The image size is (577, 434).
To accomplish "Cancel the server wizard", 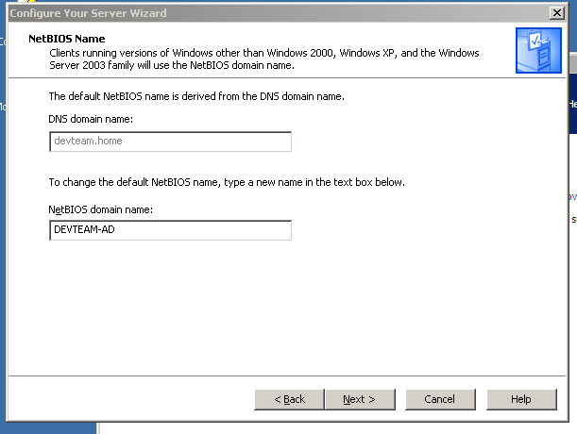I will 439,399.
